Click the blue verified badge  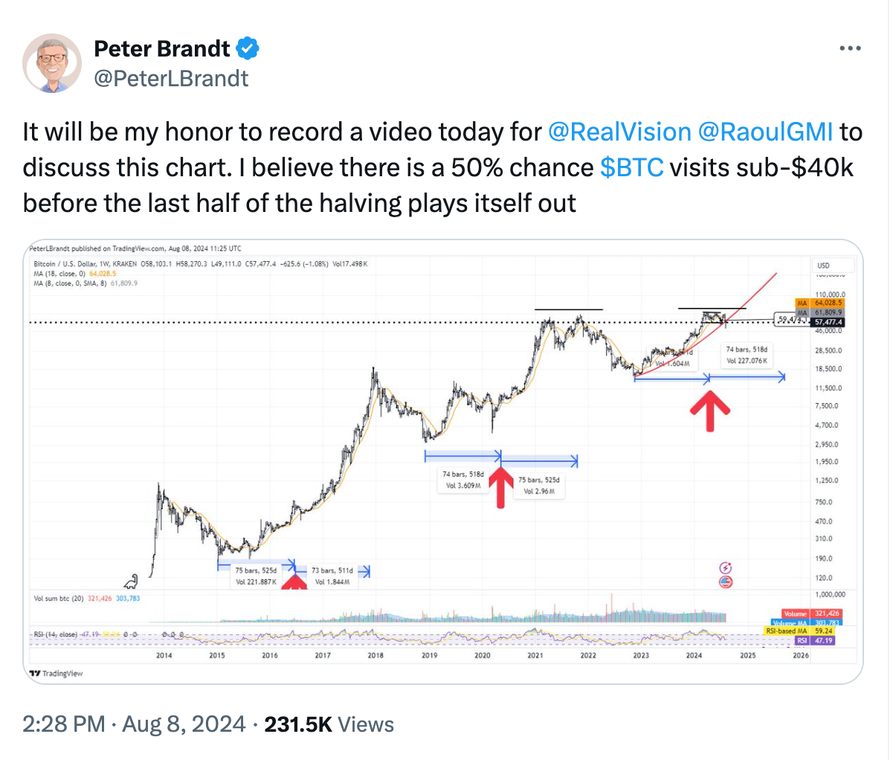point(248,49)
